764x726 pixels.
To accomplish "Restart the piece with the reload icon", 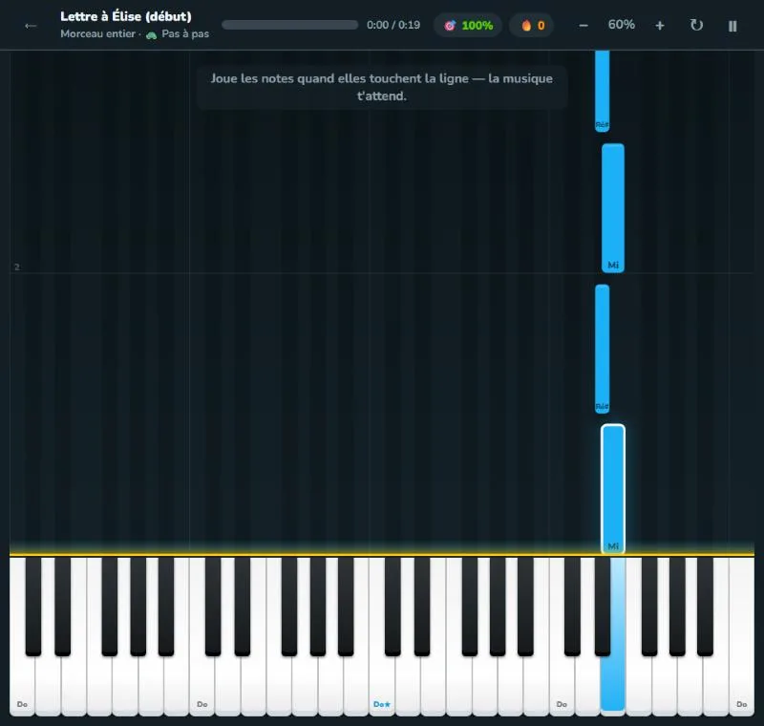I will (x=696, y=26).
